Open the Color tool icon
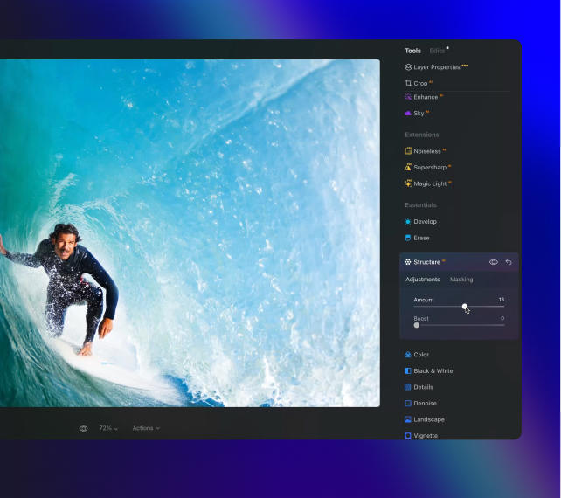This screenshot has height=498, width=561. [408, 355]
